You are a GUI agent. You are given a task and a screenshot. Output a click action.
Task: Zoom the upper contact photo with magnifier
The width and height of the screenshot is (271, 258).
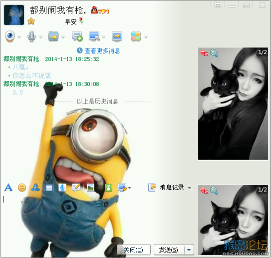(214, 53)
